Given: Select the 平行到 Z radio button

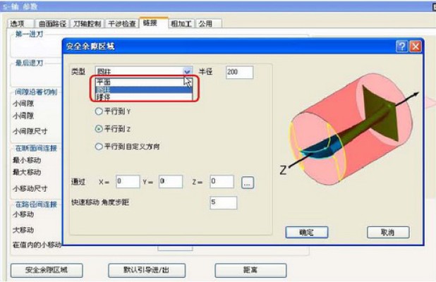Looking at the screenshot, I should (x=99, y=129).
